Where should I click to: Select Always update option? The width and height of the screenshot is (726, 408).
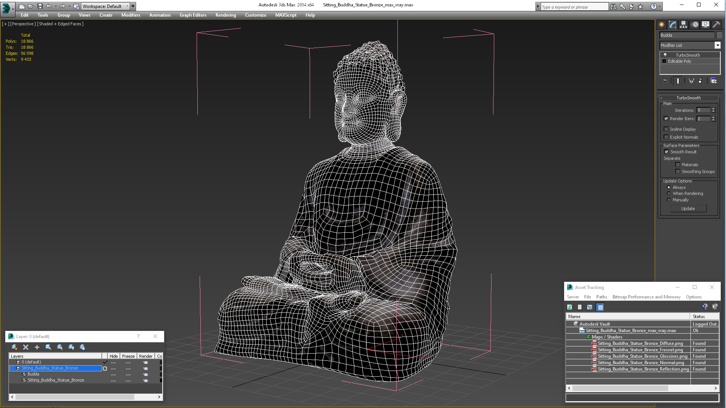click(x=669, y=187)
